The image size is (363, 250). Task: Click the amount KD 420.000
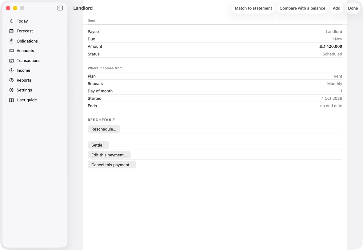coord(331,46)
